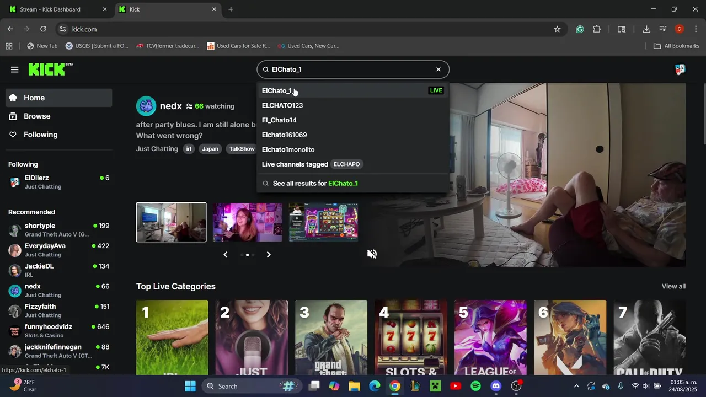This screenshot has height=397, width=706.
Task: Select the pink-haired streamer thumbnail
Action: pyautogui.click(x=248, y=222)
